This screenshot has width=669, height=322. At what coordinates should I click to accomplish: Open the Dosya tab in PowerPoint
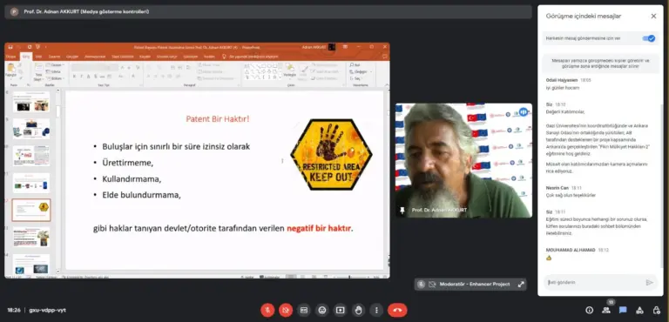[x=11, y=57]
